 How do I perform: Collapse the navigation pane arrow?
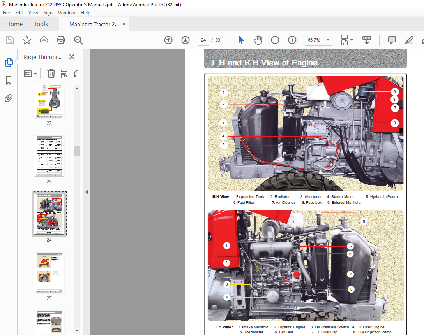point(87,192)
